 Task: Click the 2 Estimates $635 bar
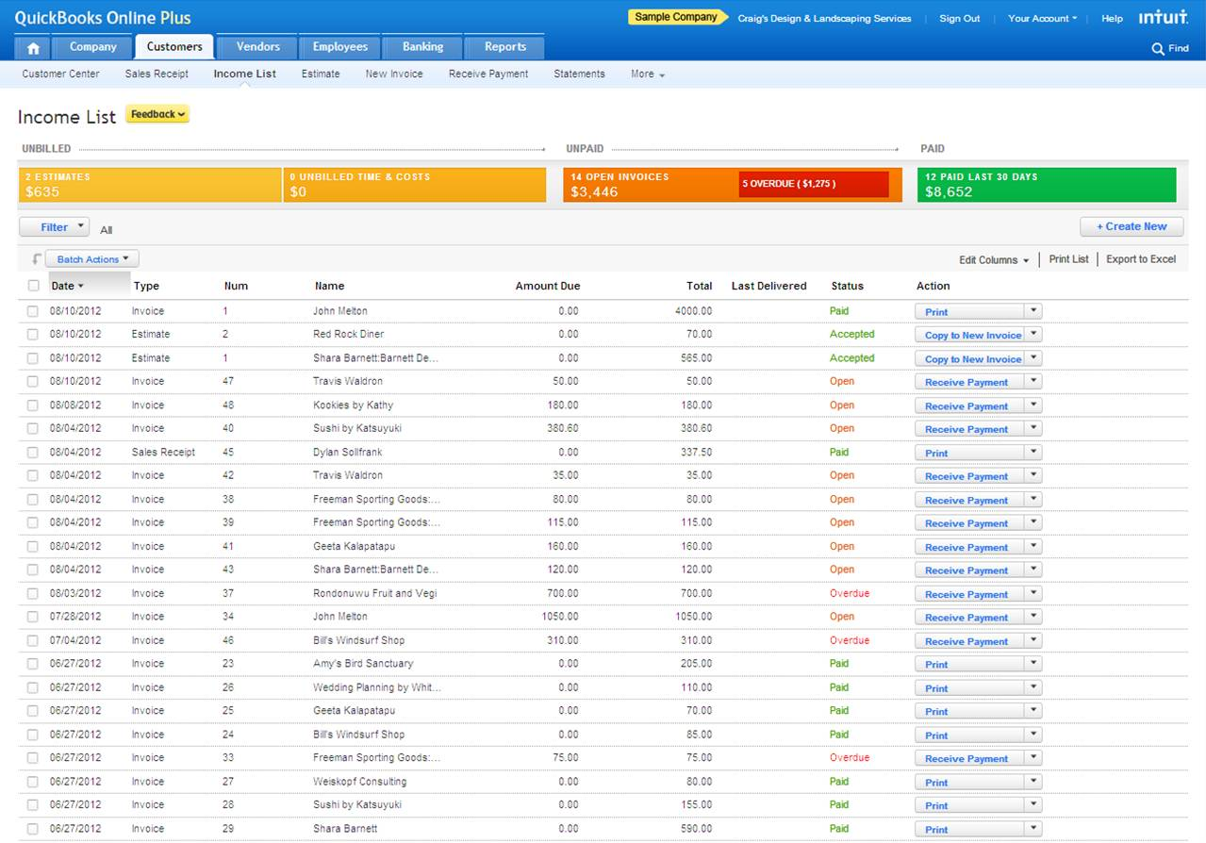coord(150,185)
